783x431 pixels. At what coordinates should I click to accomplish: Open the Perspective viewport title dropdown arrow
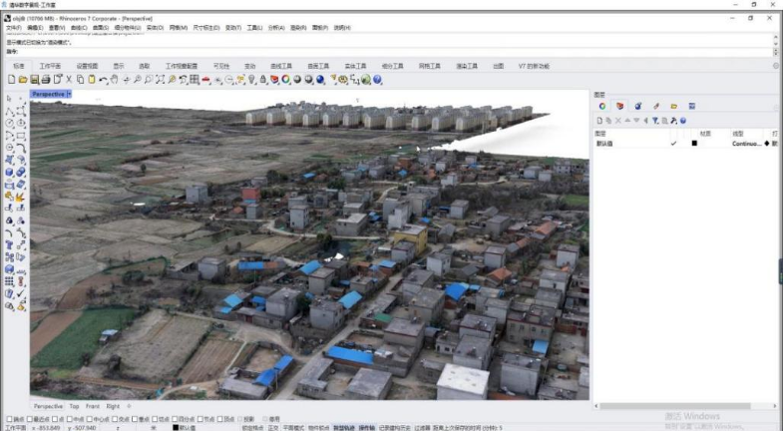tap(69, 94)
